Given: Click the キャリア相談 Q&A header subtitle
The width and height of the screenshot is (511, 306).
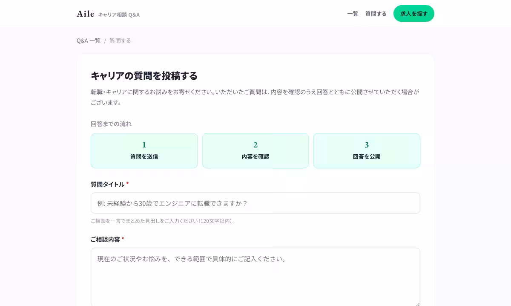Looking at the screenshot, I should [x=119, y=14].
